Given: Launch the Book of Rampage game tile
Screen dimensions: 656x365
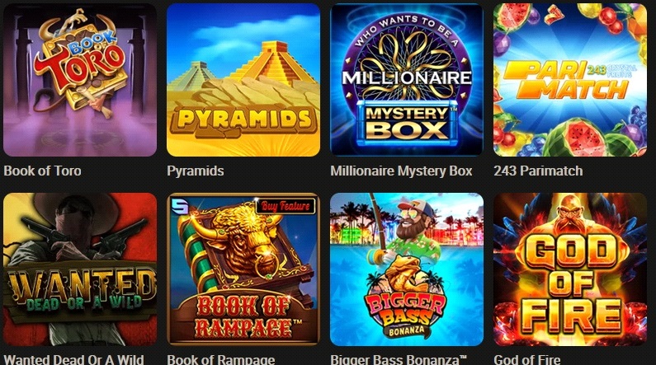Looking at the screenshot, I should (x=243, y=269).
